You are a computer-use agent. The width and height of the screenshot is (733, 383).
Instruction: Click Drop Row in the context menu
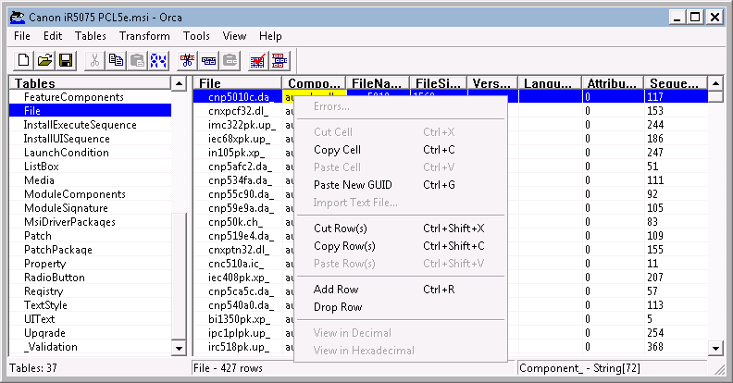point(338,307)
